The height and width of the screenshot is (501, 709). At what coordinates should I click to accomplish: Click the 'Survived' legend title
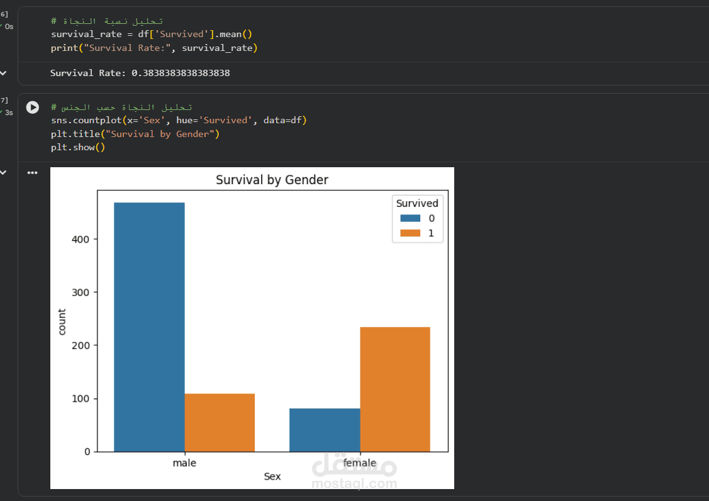[417, 203]
